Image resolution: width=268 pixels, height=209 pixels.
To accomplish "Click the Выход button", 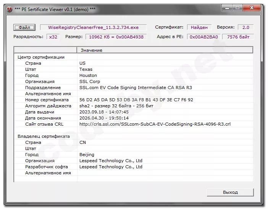I will 230,192.
